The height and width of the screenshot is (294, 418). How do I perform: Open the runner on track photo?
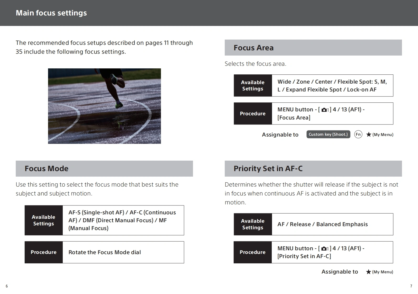coord(104,106)
